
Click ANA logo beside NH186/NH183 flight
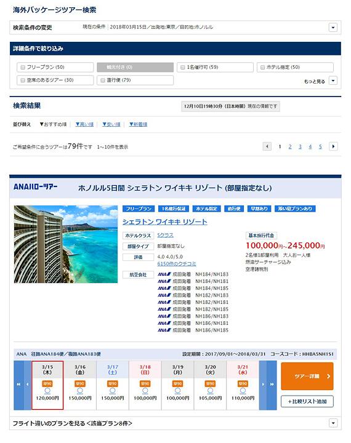(x=164, y=316)
